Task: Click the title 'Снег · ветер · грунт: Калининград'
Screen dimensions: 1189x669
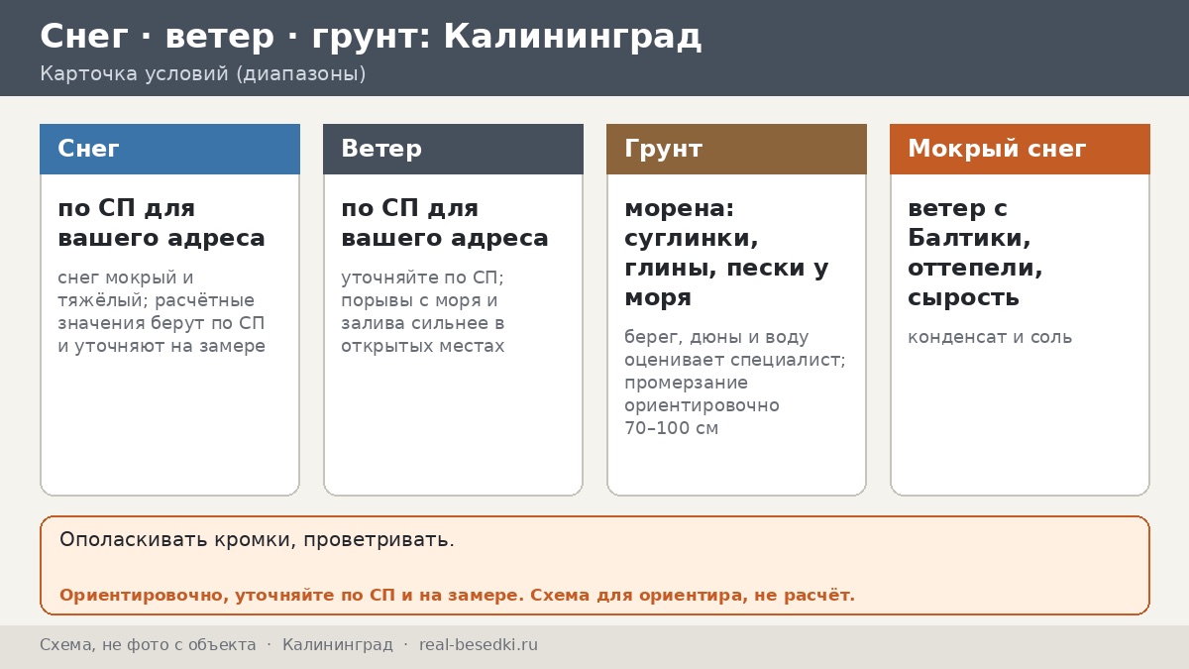Action: [371, 37]
